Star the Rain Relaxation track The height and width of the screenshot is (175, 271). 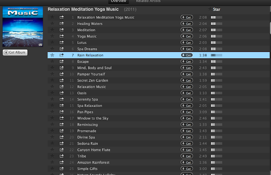point(52,55)
